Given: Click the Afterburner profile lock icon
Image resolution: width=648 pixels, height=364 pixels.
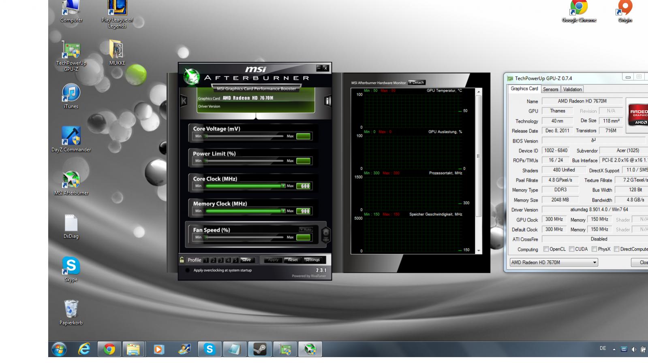Looking at the screenshot, I should (182, 260).
